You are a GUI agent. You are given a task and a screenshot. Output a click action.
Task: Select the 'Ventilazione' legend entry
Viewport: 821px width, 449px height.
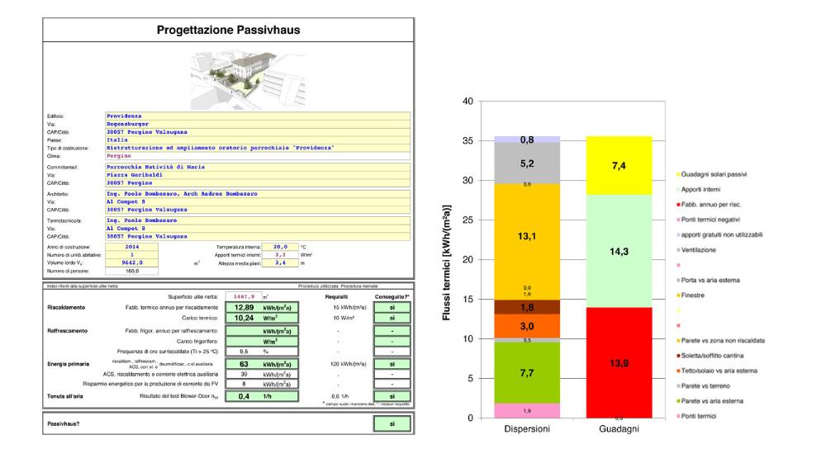(x=695, y=250)
